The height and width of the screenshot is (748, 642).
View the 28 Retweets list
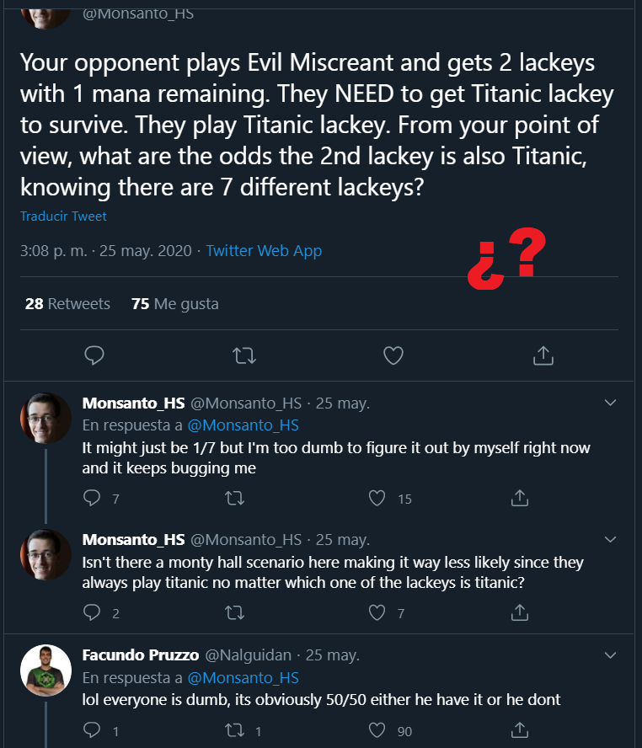point(67,304)
